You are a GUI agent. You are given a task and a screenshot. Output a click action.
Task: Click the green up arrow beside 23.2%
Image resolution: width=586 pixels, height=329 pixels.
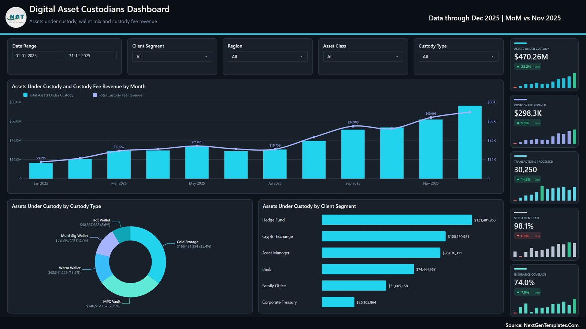518,67
